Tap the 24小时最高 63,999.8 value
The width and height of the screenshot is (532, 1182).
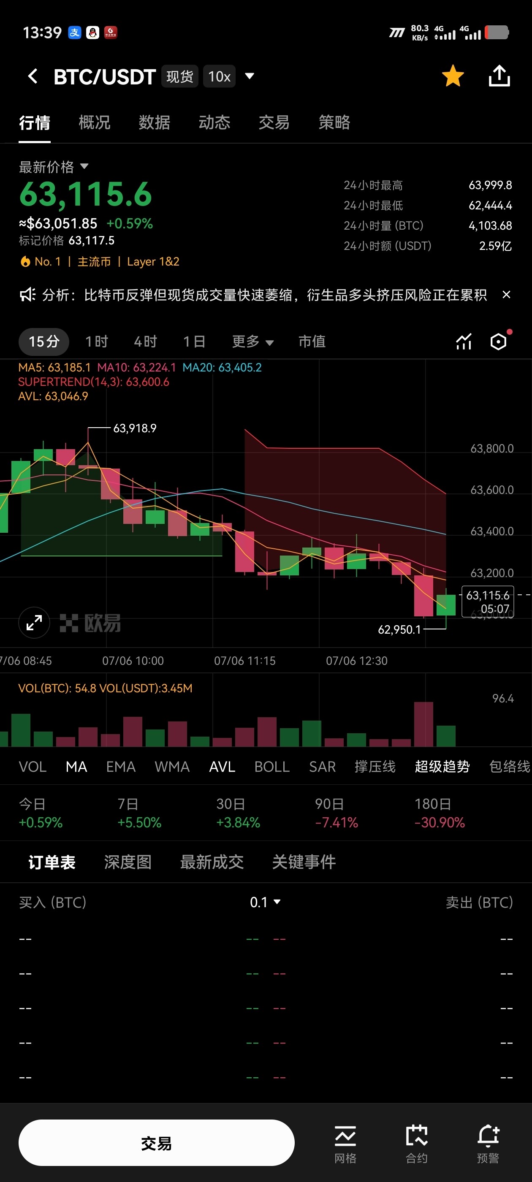click(490, 185)
